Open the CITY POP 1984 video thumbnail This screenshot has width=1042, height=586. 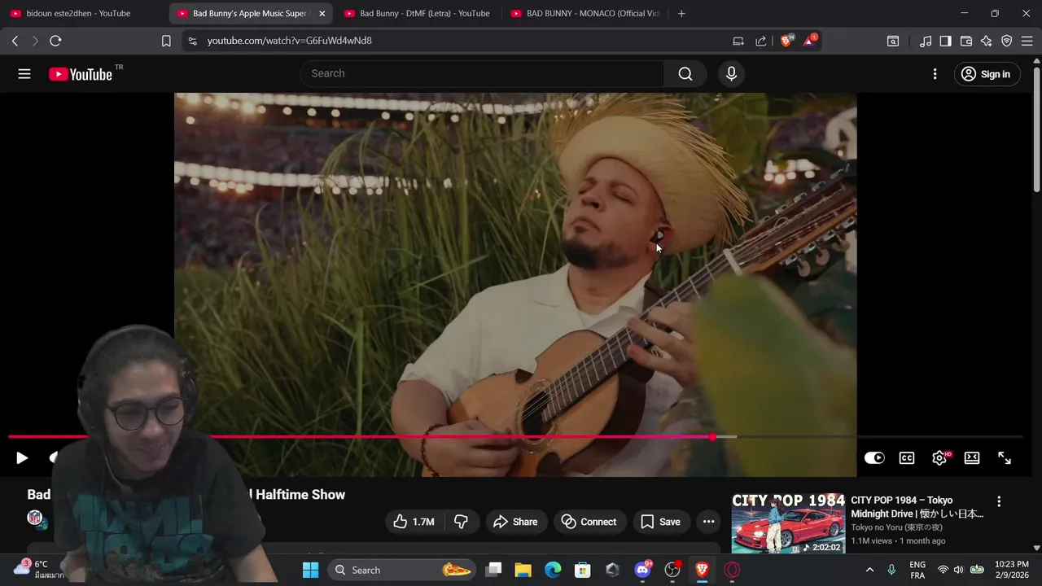point(788,523)
